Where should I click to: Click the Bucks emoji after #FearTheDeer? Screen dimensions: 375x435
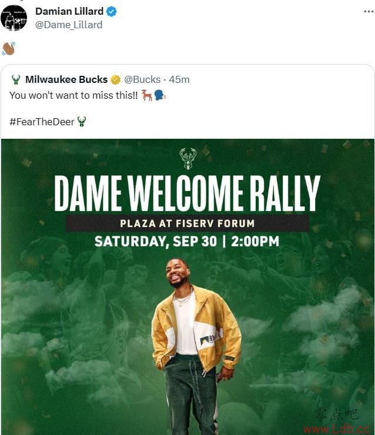click(x=82, y=122)
